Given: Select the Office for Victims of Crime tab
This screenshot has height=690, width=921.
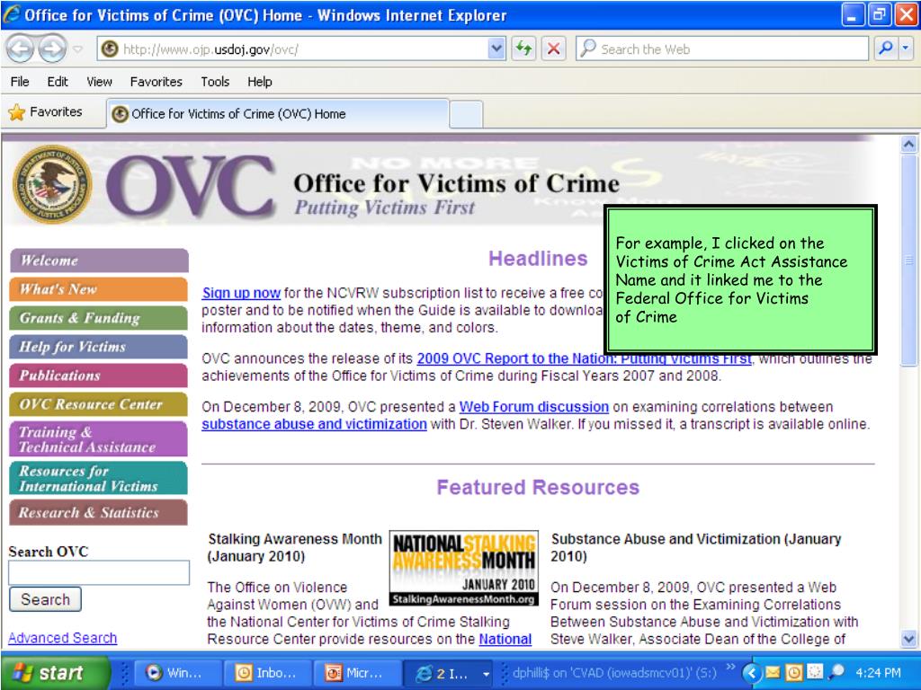Looking at the screenshot, I should (x=278, y=114).
